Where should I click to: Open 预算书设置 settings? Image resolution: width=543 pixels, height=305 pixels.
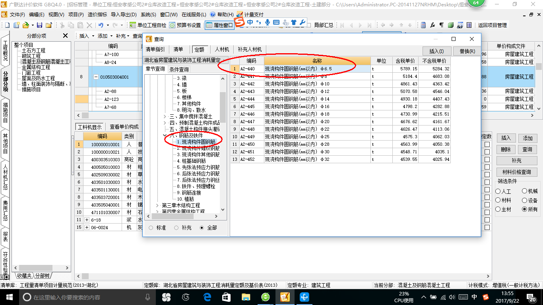click(185, 25)
